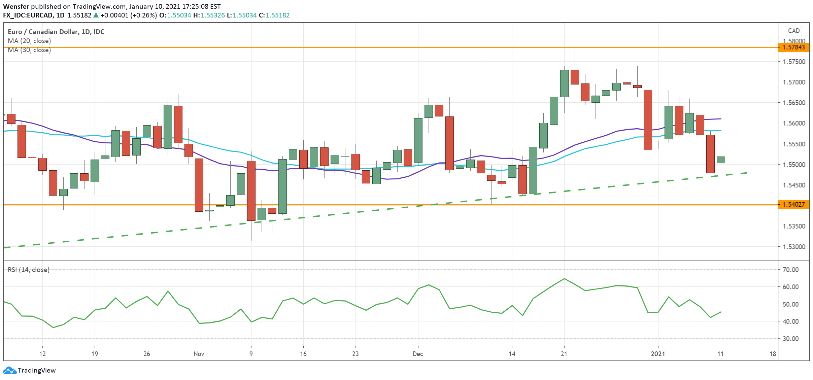Click the CAD currency label button
813x380 pixels.
tap(793, 31)
